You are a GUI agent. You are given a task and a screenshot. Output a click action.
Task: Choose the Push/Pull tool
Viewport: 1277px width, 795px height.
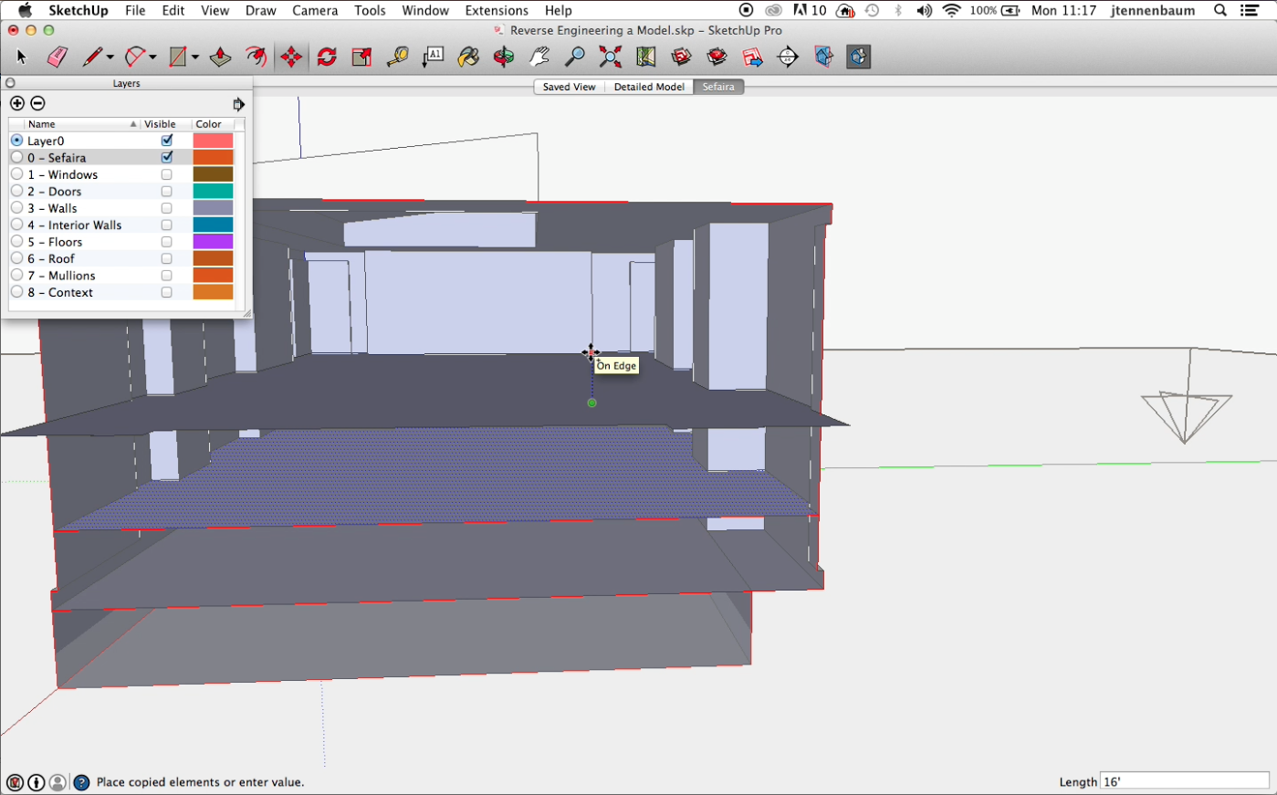220,58
